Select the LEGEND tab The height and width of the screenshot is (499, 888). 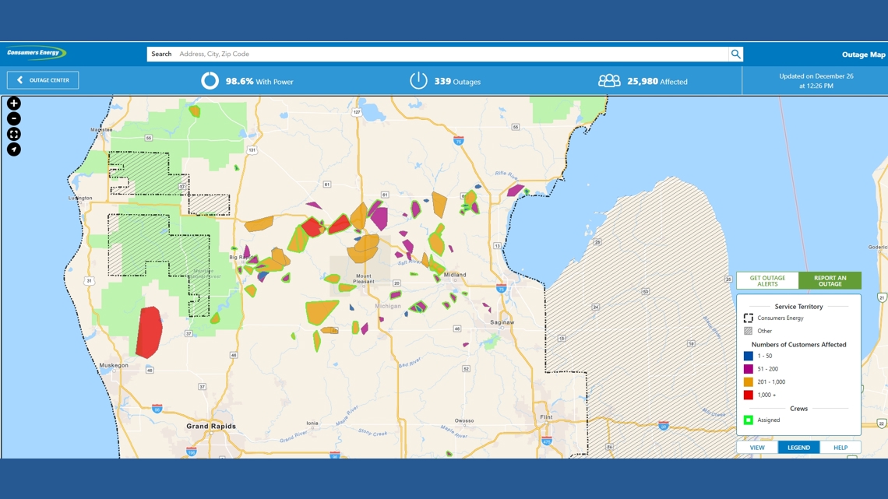pos(798,447)
